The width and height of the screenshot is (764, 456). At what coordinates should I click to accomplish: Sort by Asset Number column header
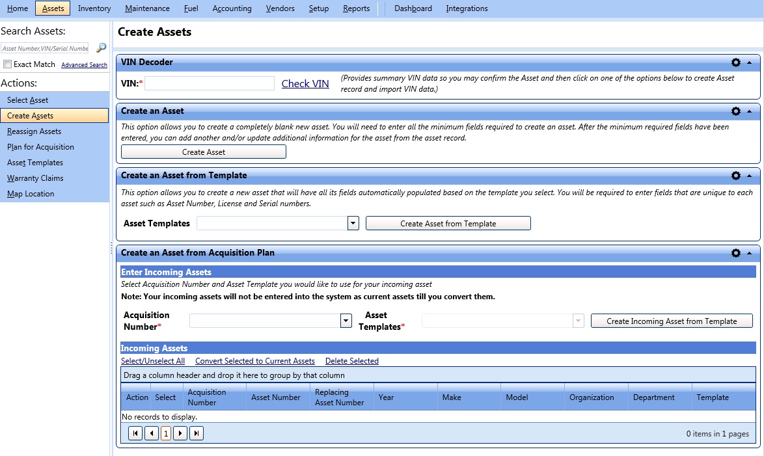click(278, 397)
